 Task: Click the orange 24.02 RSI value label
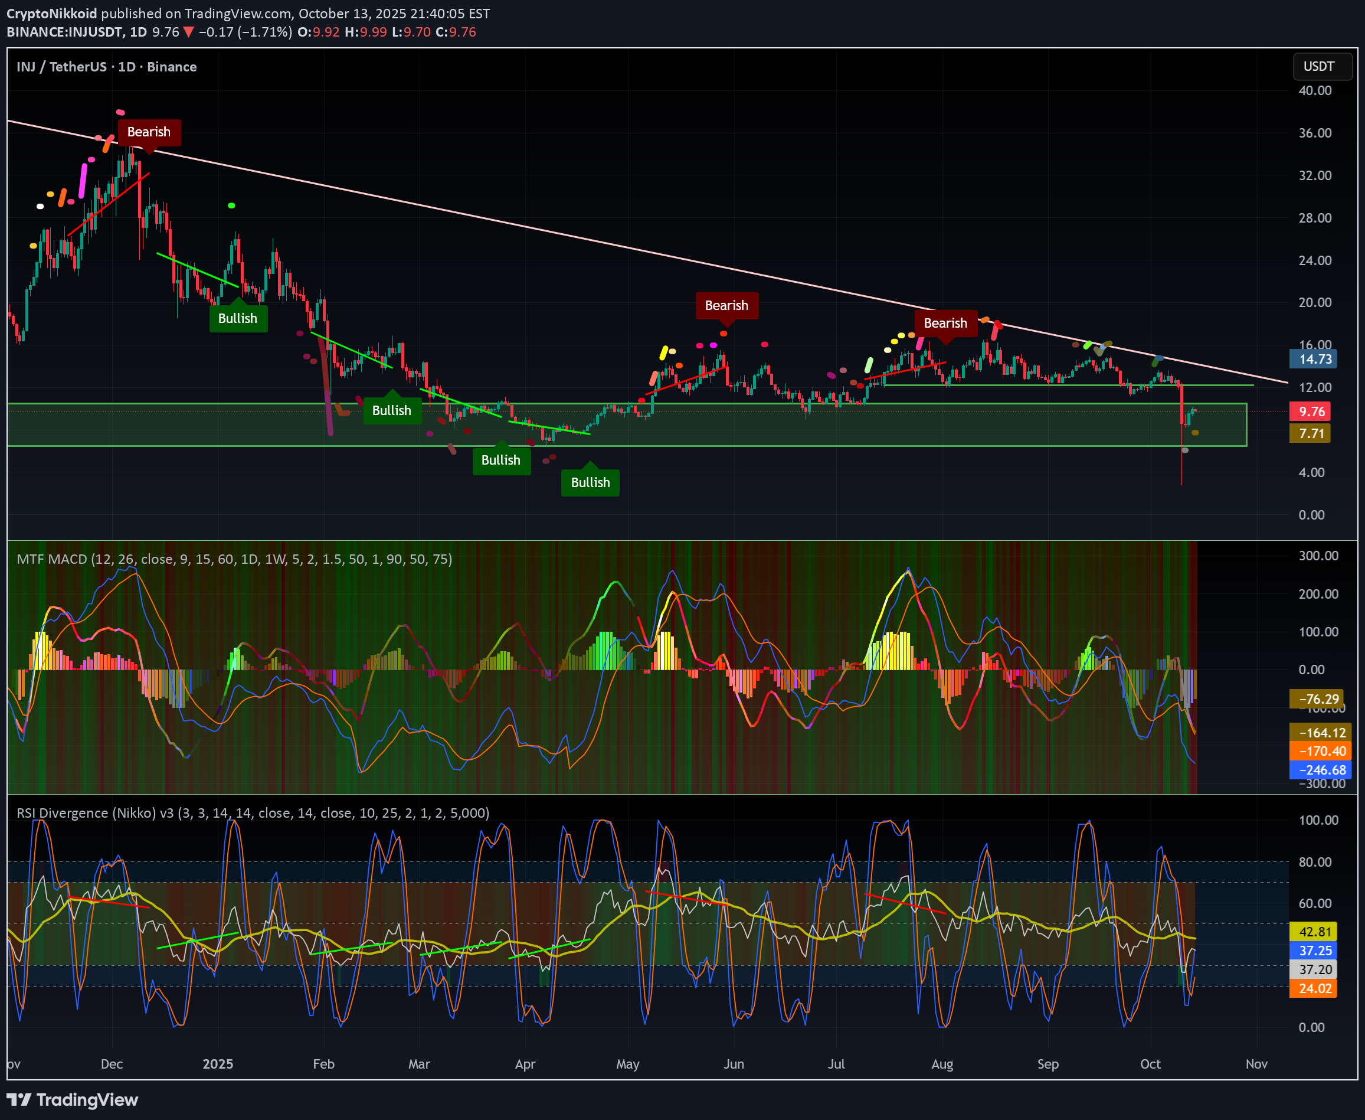point(1314,988)
